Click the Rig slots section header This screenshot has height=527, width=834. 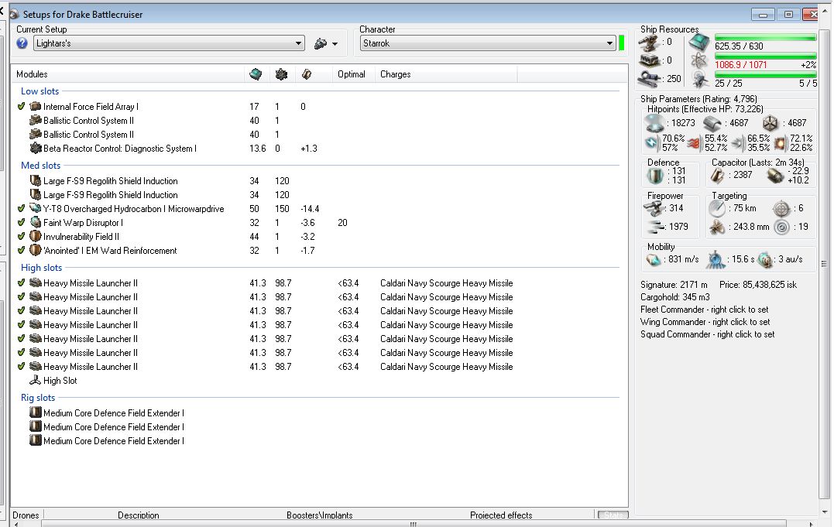(38, 397)
